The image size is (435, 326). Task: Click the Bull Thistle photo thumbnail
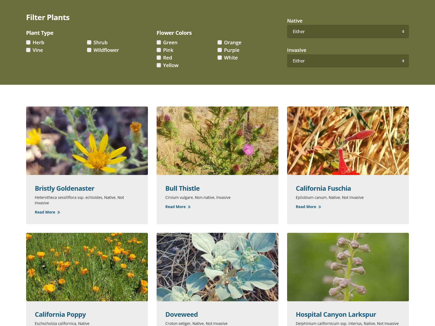217,141
